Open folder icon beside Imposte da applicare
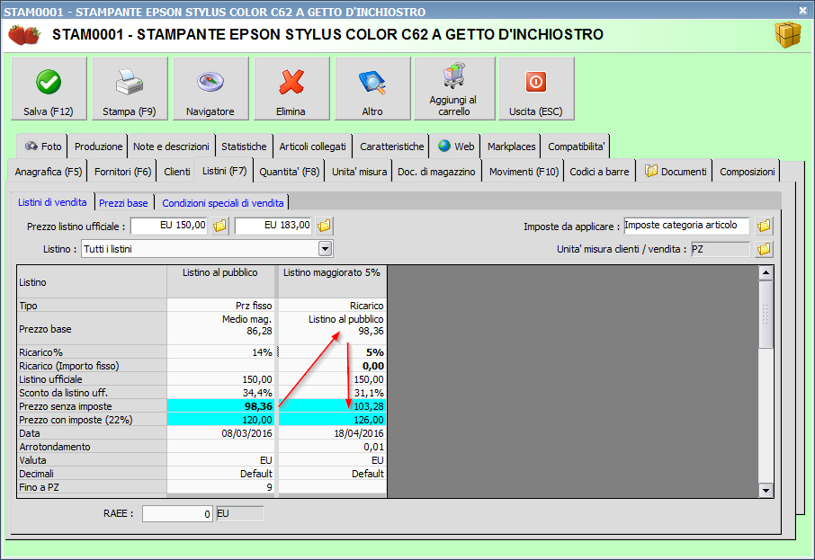The width and height of the screenshot is (815, 560). click(x=764, y=226)
